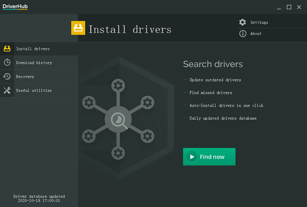Click the yellow Install drivers sidebar icon

pyautogui.click(x=7, y=49)
